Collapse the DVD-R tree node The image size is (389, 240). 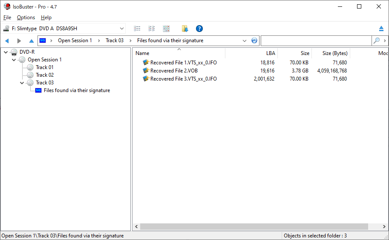[6, 52]
